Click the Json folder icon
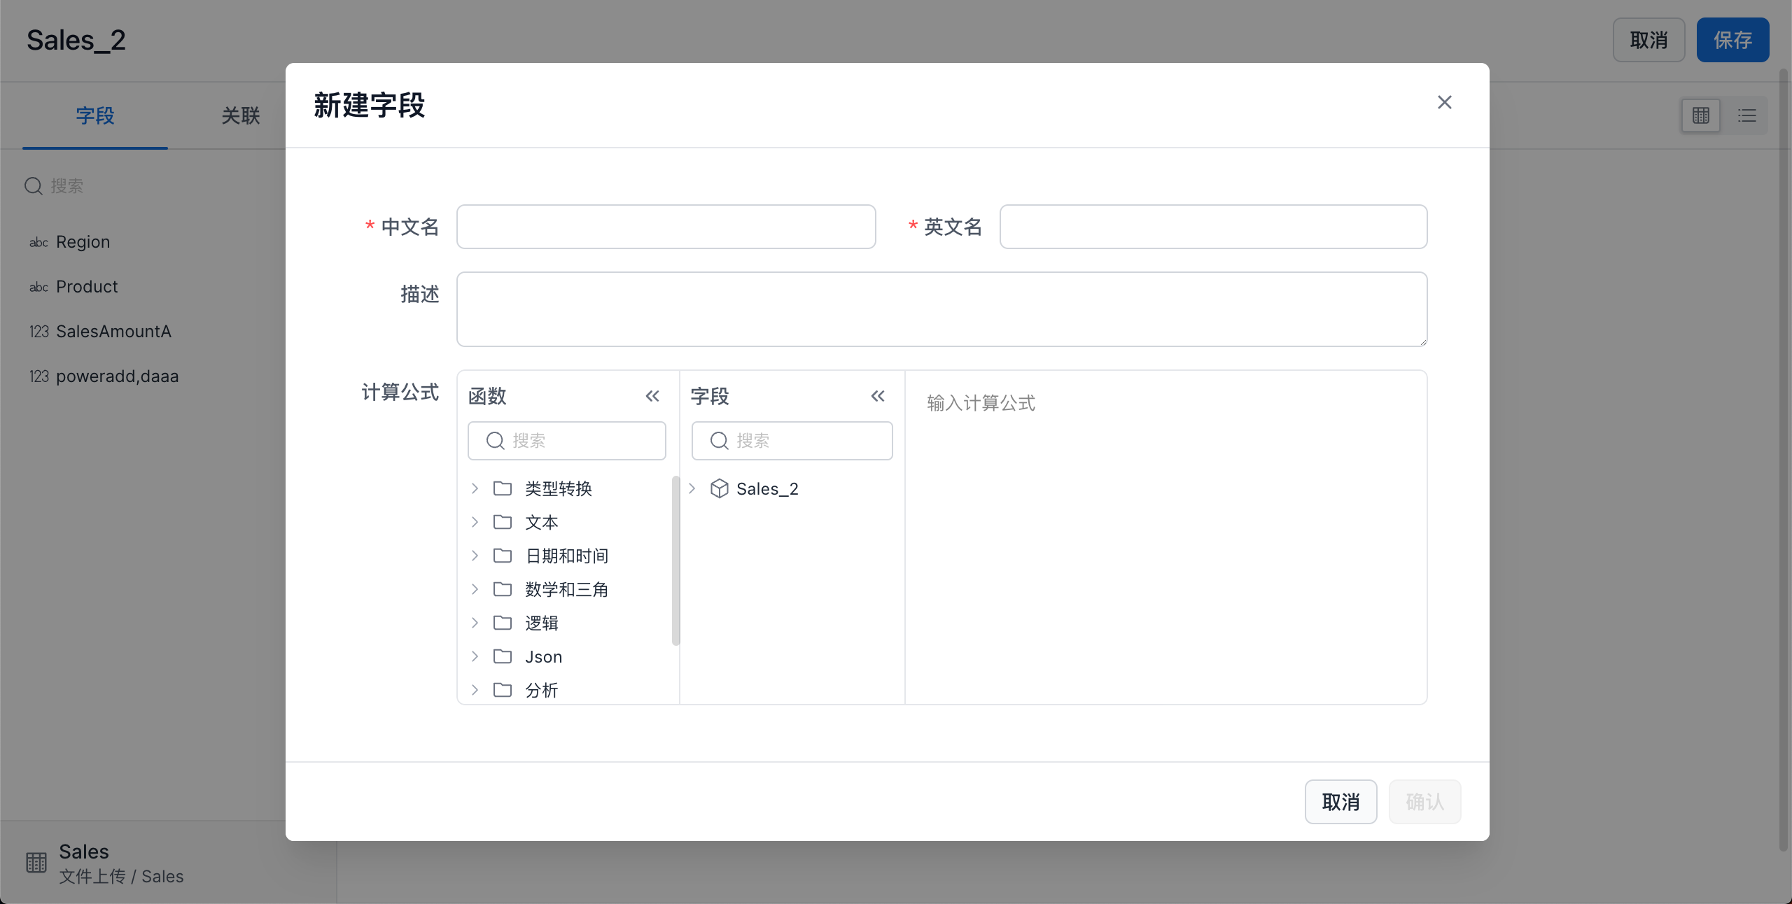 tap(503, 656)
